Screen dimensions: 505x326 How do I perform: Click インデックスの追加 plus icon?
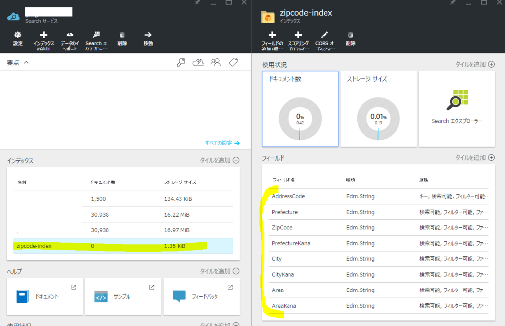point(44,35)
